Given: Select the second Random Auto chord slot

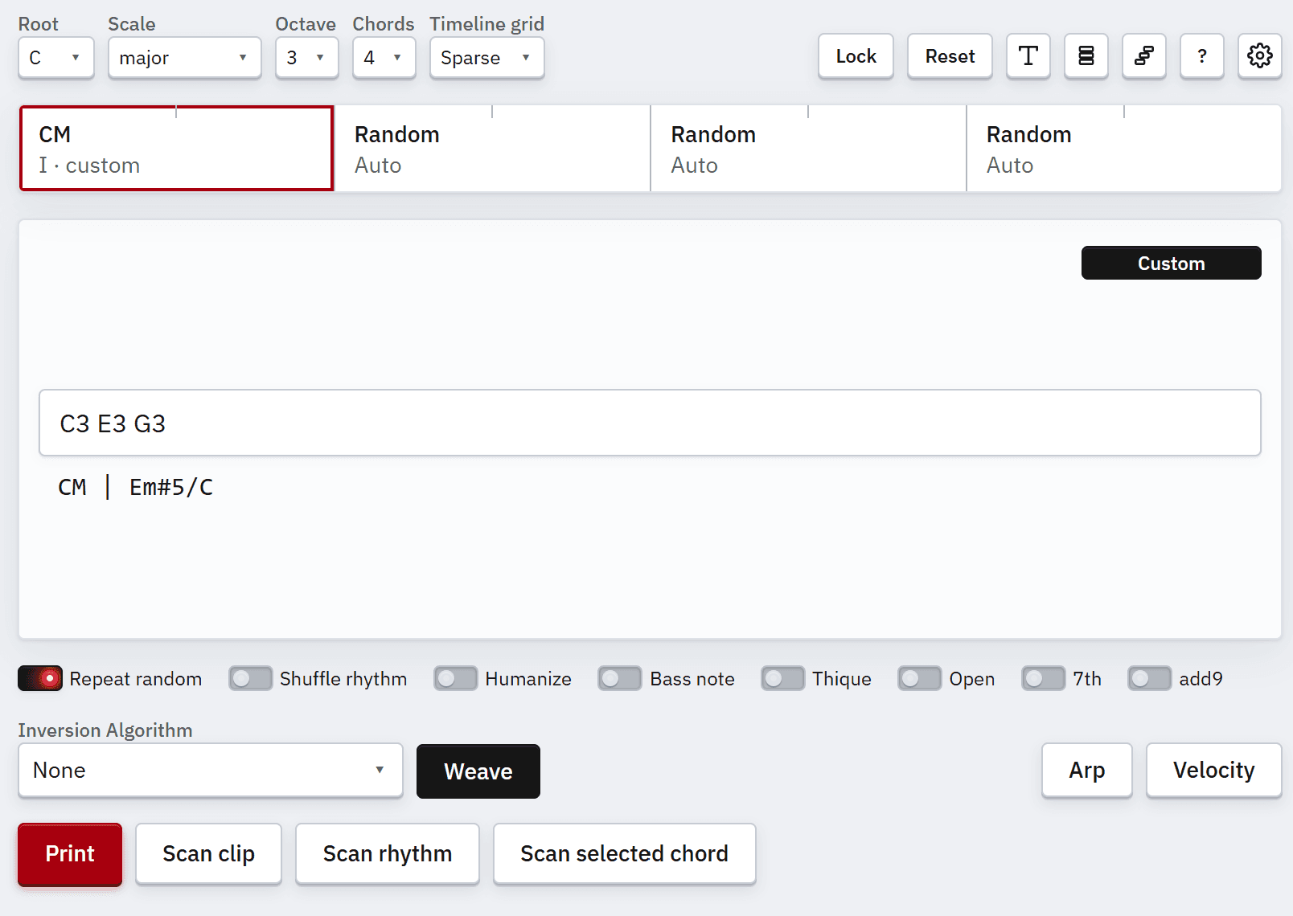Looking at the screenshot, I should pyautogui.click(x=492, y=149).
